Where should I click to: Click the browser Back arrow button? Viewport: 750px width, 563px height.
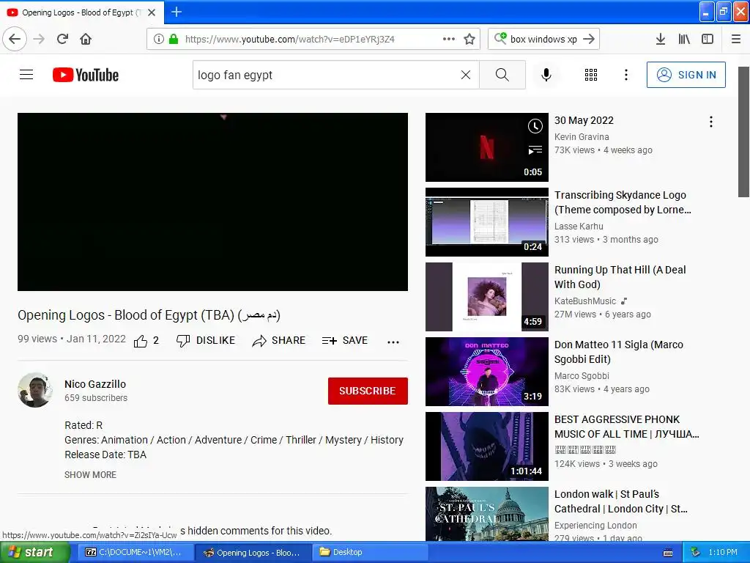tap(15, 39)
